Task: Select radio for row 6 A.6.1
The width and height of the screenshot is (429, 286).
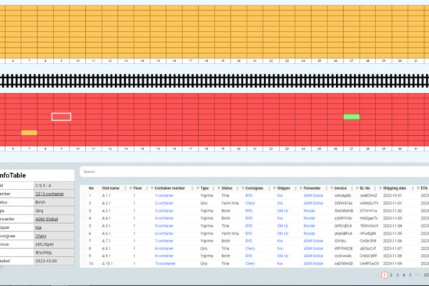Action: [84, 234]
